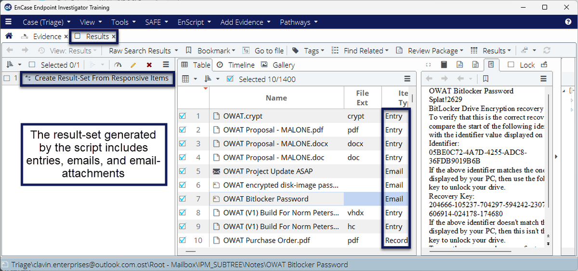Click the email envelope icon for OWAT Project Update ASAP
Screen dimensions: 578x271
[x=217, y=171]
